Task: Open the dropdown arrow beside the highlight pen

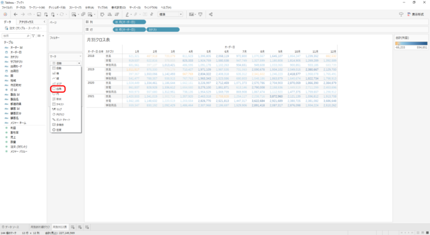Action: [x=131, y=15]
